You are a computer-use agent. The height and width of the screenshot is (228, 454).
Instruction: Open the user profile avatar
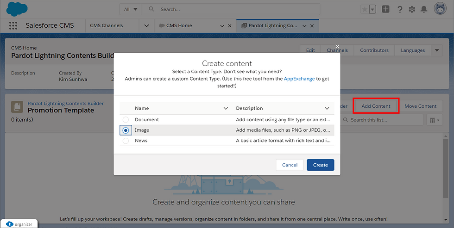point(440,9)
